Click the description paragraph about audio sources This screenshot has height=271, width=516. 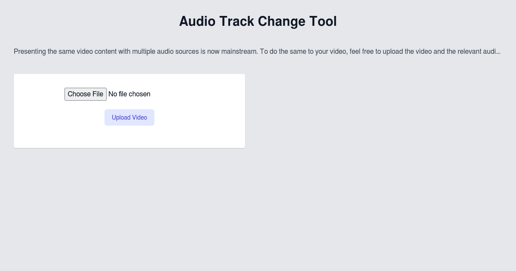pyautogui.click(x=257, y=51)
